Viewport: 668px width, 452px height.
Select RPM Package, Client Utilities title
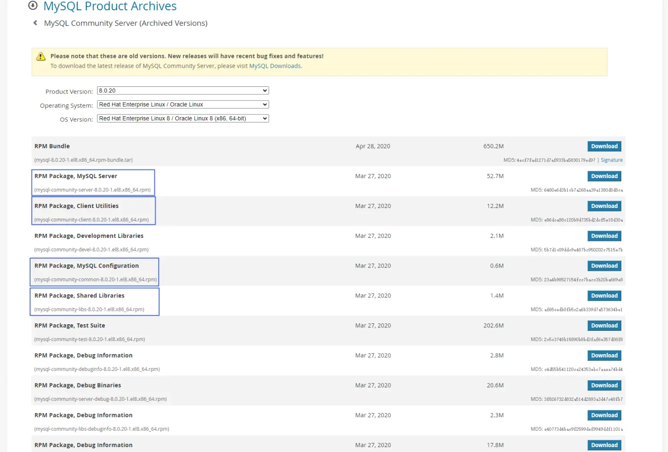point(77,206)
